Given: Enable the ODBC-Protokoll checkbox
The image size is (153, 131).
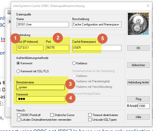Looking at the screenshot, I should tap(19, 115).
